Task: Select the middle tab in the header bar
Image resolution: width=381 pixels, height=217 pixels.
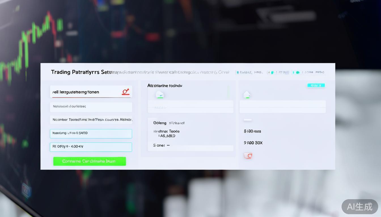Action: click(x=278, y=73)
